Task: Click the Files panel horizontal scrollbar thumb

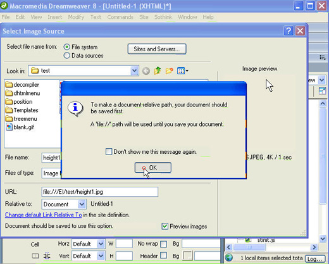Action: tap(249, 247)
